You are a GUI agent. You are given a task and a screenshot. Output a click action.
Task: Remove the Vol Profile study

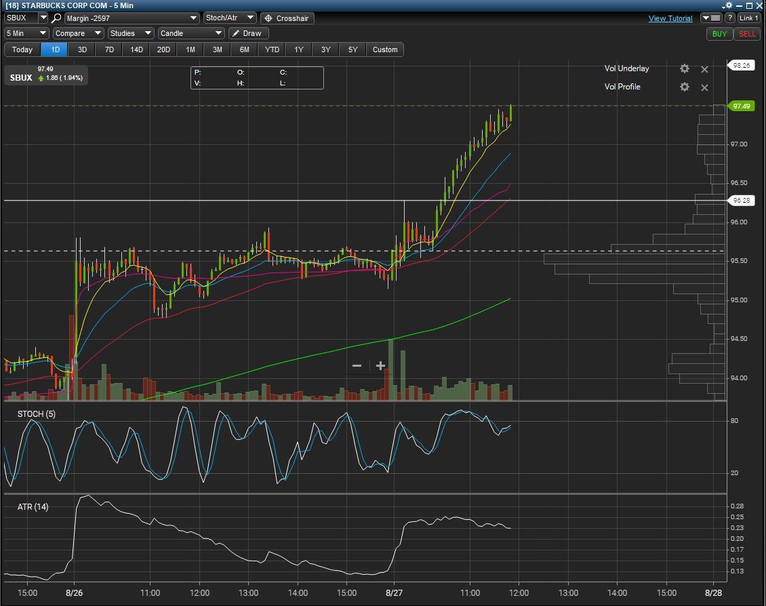pos(704,87)
